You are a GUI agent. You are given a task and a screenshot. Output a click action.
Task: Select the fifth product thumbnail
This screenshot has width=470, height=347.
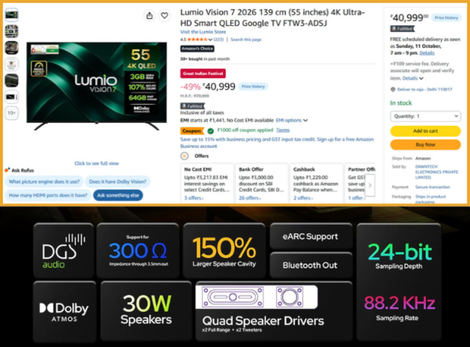pyautogui.click(x=11, y=80)
